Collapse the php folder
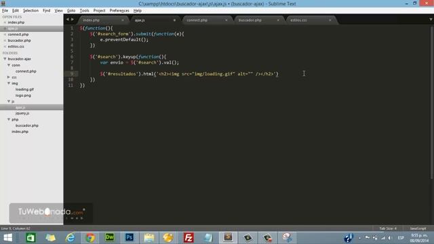The image size is (434, 244). coord(9,119)
